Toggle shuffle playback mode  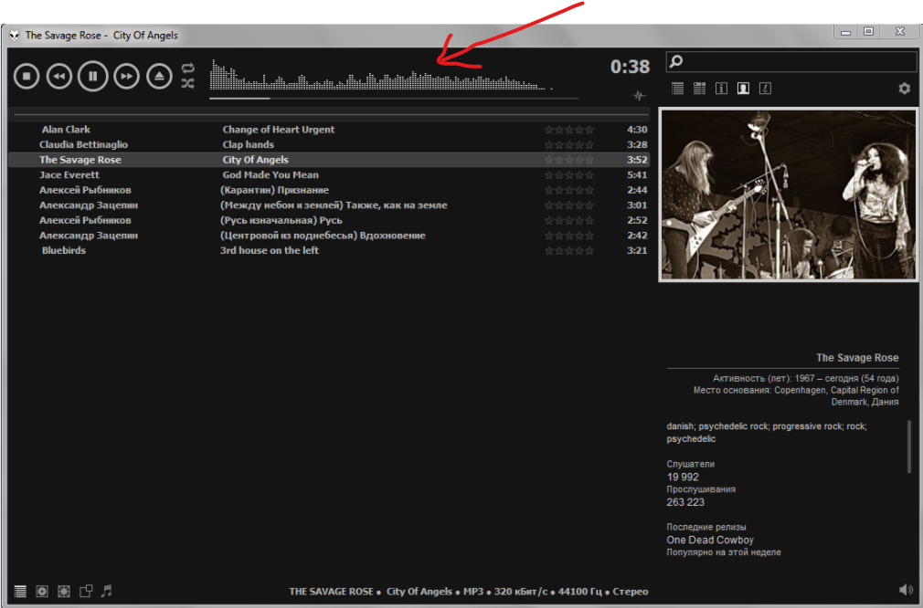[x=187, y=83]
